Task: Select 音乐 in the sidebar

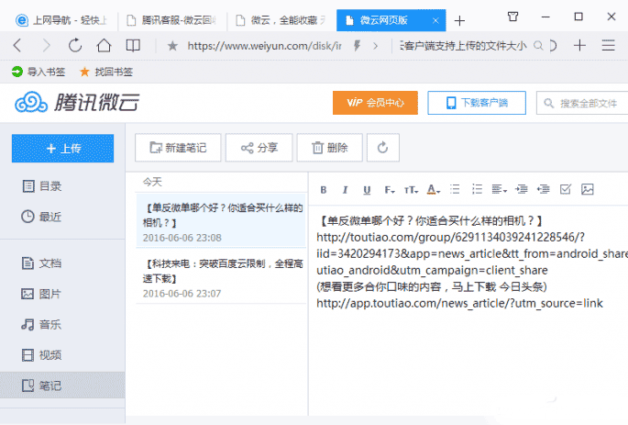Action: [42, 324]
